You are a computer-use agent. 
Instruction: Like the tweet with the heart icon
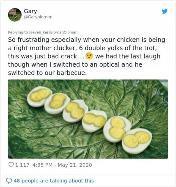pyautogui.click(x=11, y=165)
